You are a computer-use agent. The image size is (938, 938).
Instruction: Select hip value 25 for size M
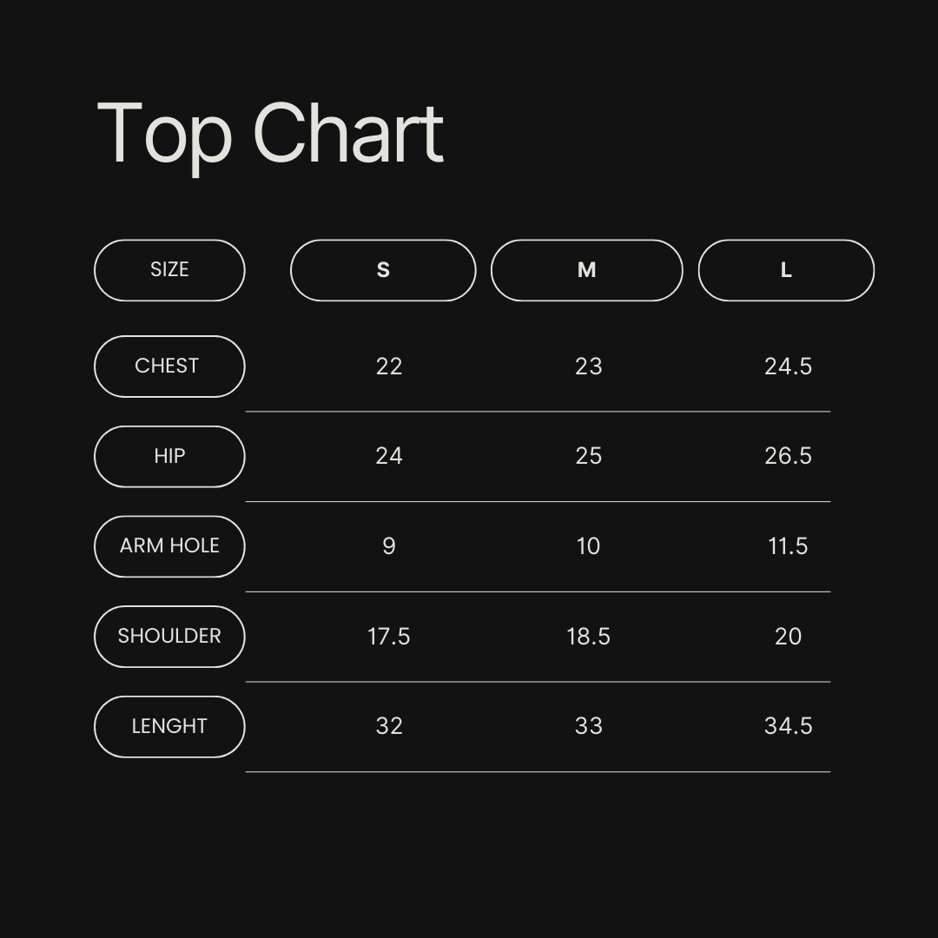tap(588, 456)
